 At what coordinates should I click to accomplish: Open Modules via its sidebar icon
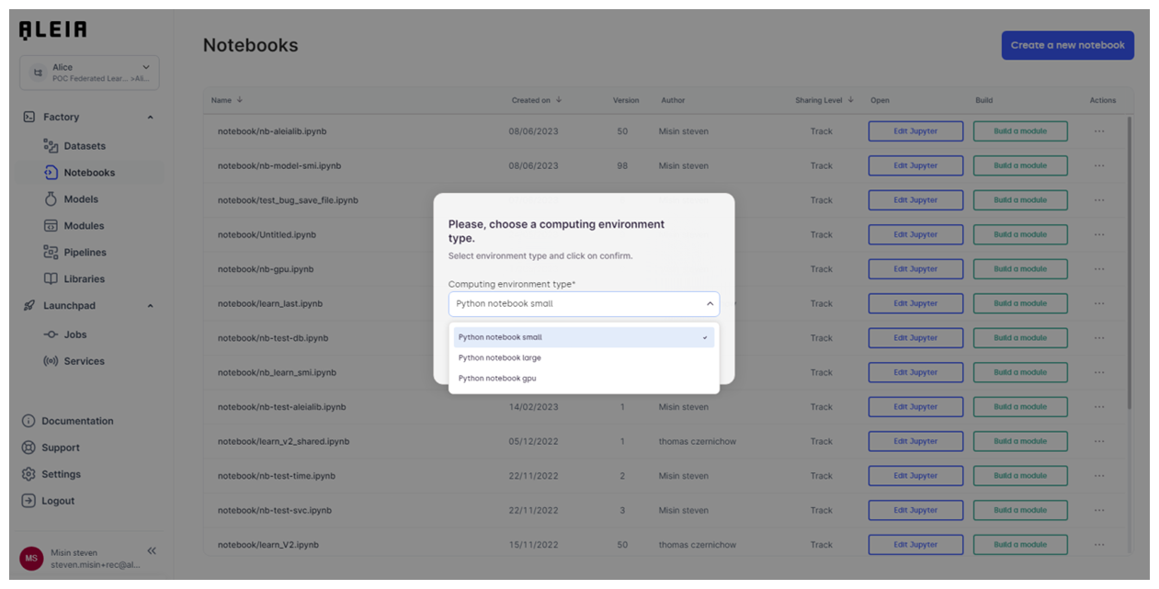click(x=51, y=226)
